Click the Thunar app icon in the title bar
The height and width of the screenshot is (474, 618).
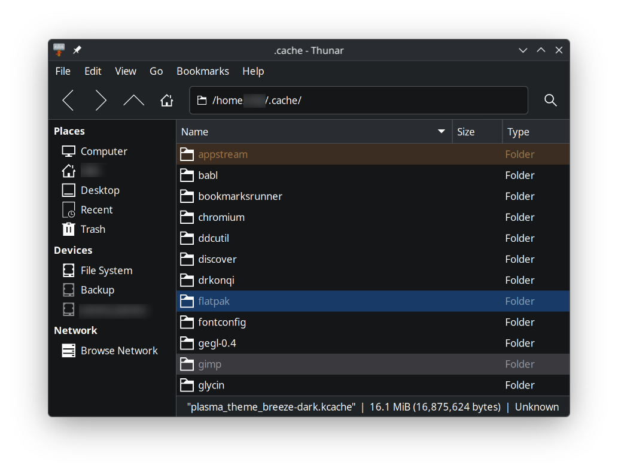coord(59,50)
